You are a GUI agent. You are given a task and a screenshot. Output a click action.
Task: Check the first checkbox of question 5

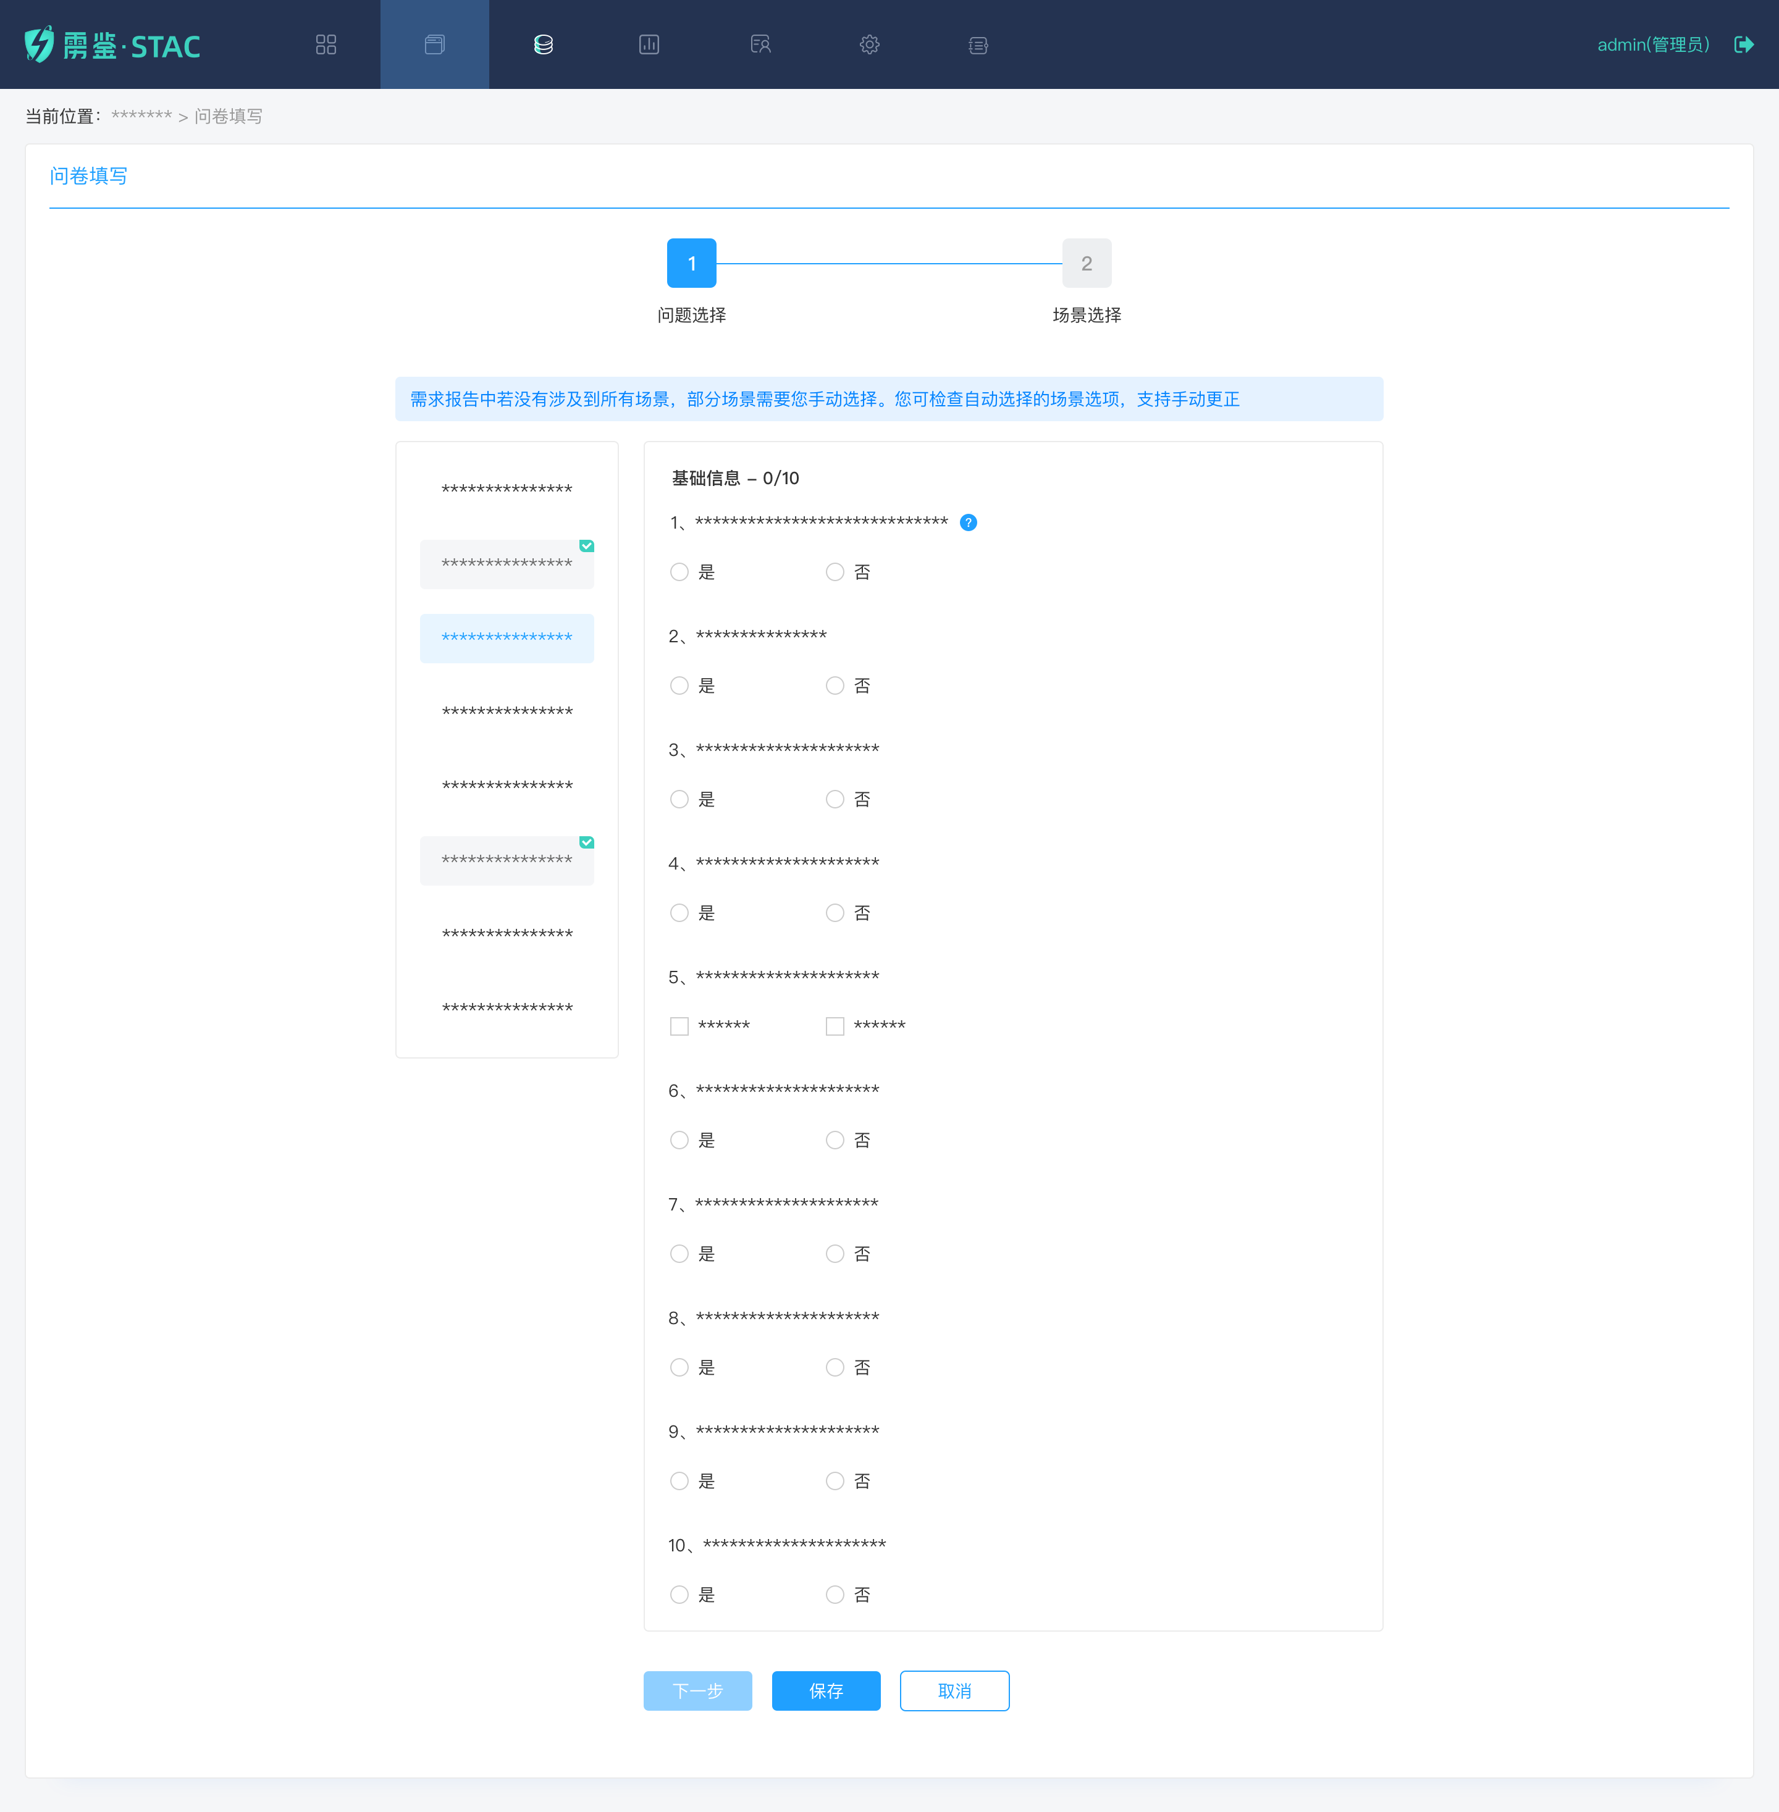pos(679,1026)
